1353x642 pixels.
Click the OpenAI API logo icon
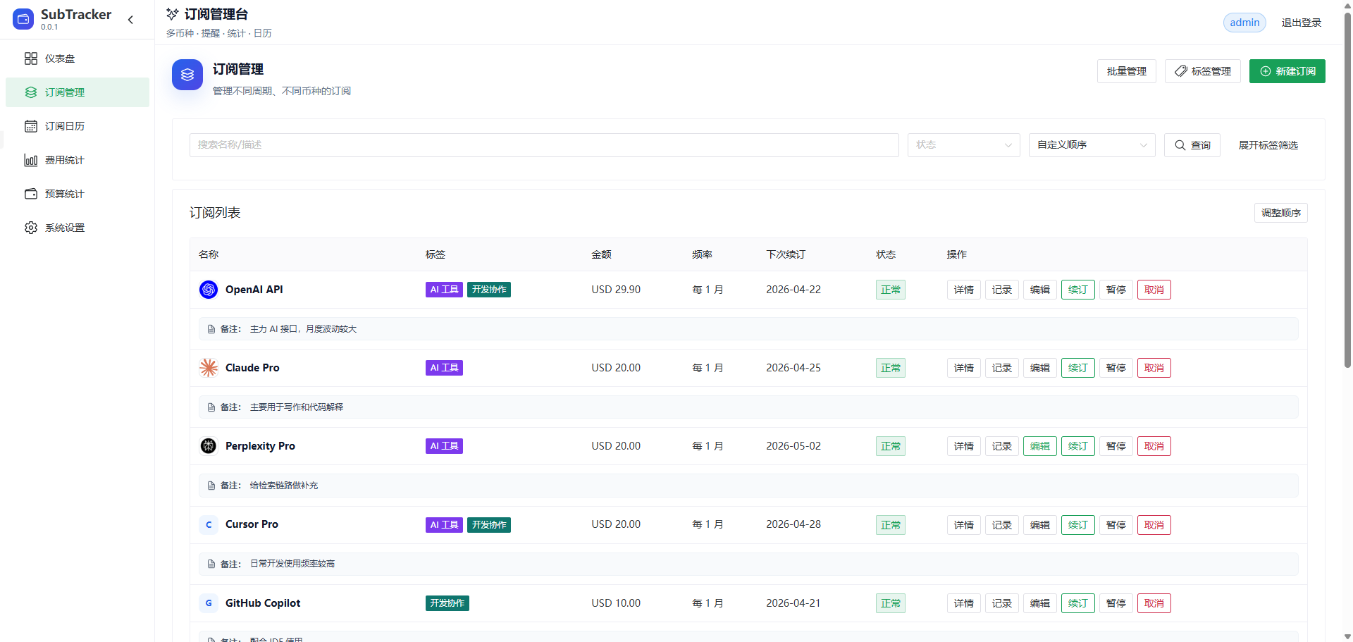[x=209, y=290]
